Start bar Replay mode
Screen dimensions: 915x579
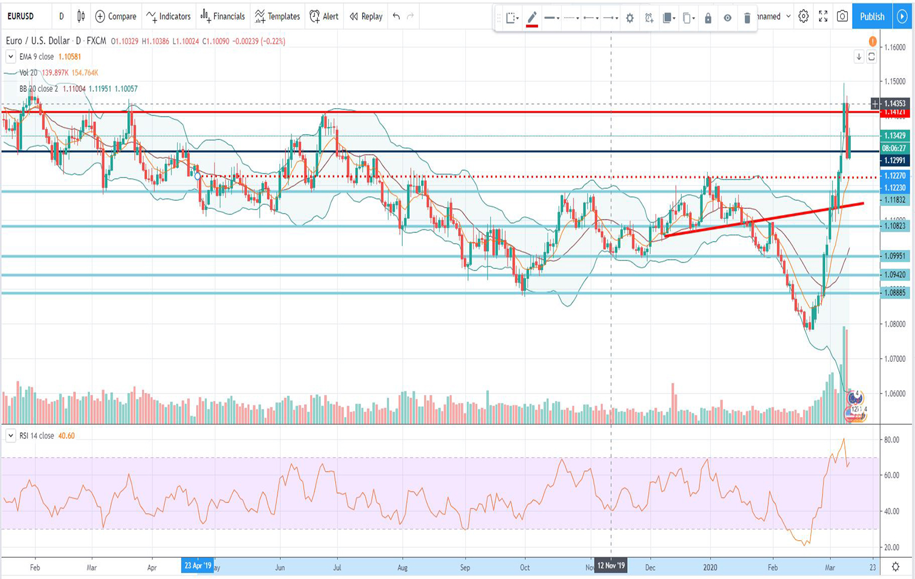tap(366, 16)
